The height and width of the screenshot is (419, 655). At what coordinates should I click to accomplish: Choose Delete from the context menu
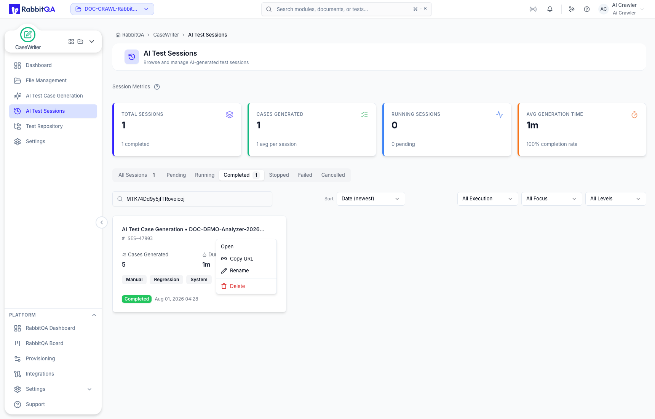coord(246,286)
